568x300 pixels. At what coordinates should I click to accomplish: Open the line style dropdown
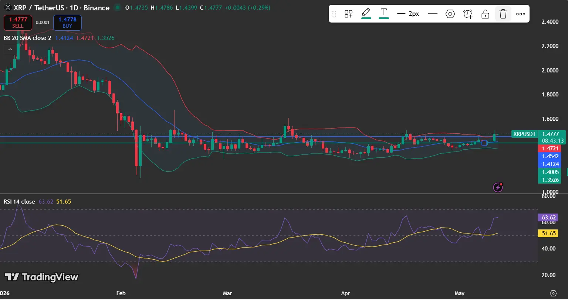pyautogui.click(x=433, y=14)
